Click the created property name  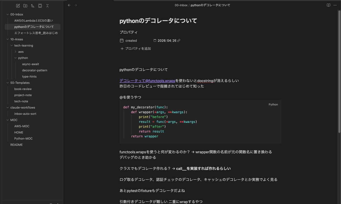[131, 40]
